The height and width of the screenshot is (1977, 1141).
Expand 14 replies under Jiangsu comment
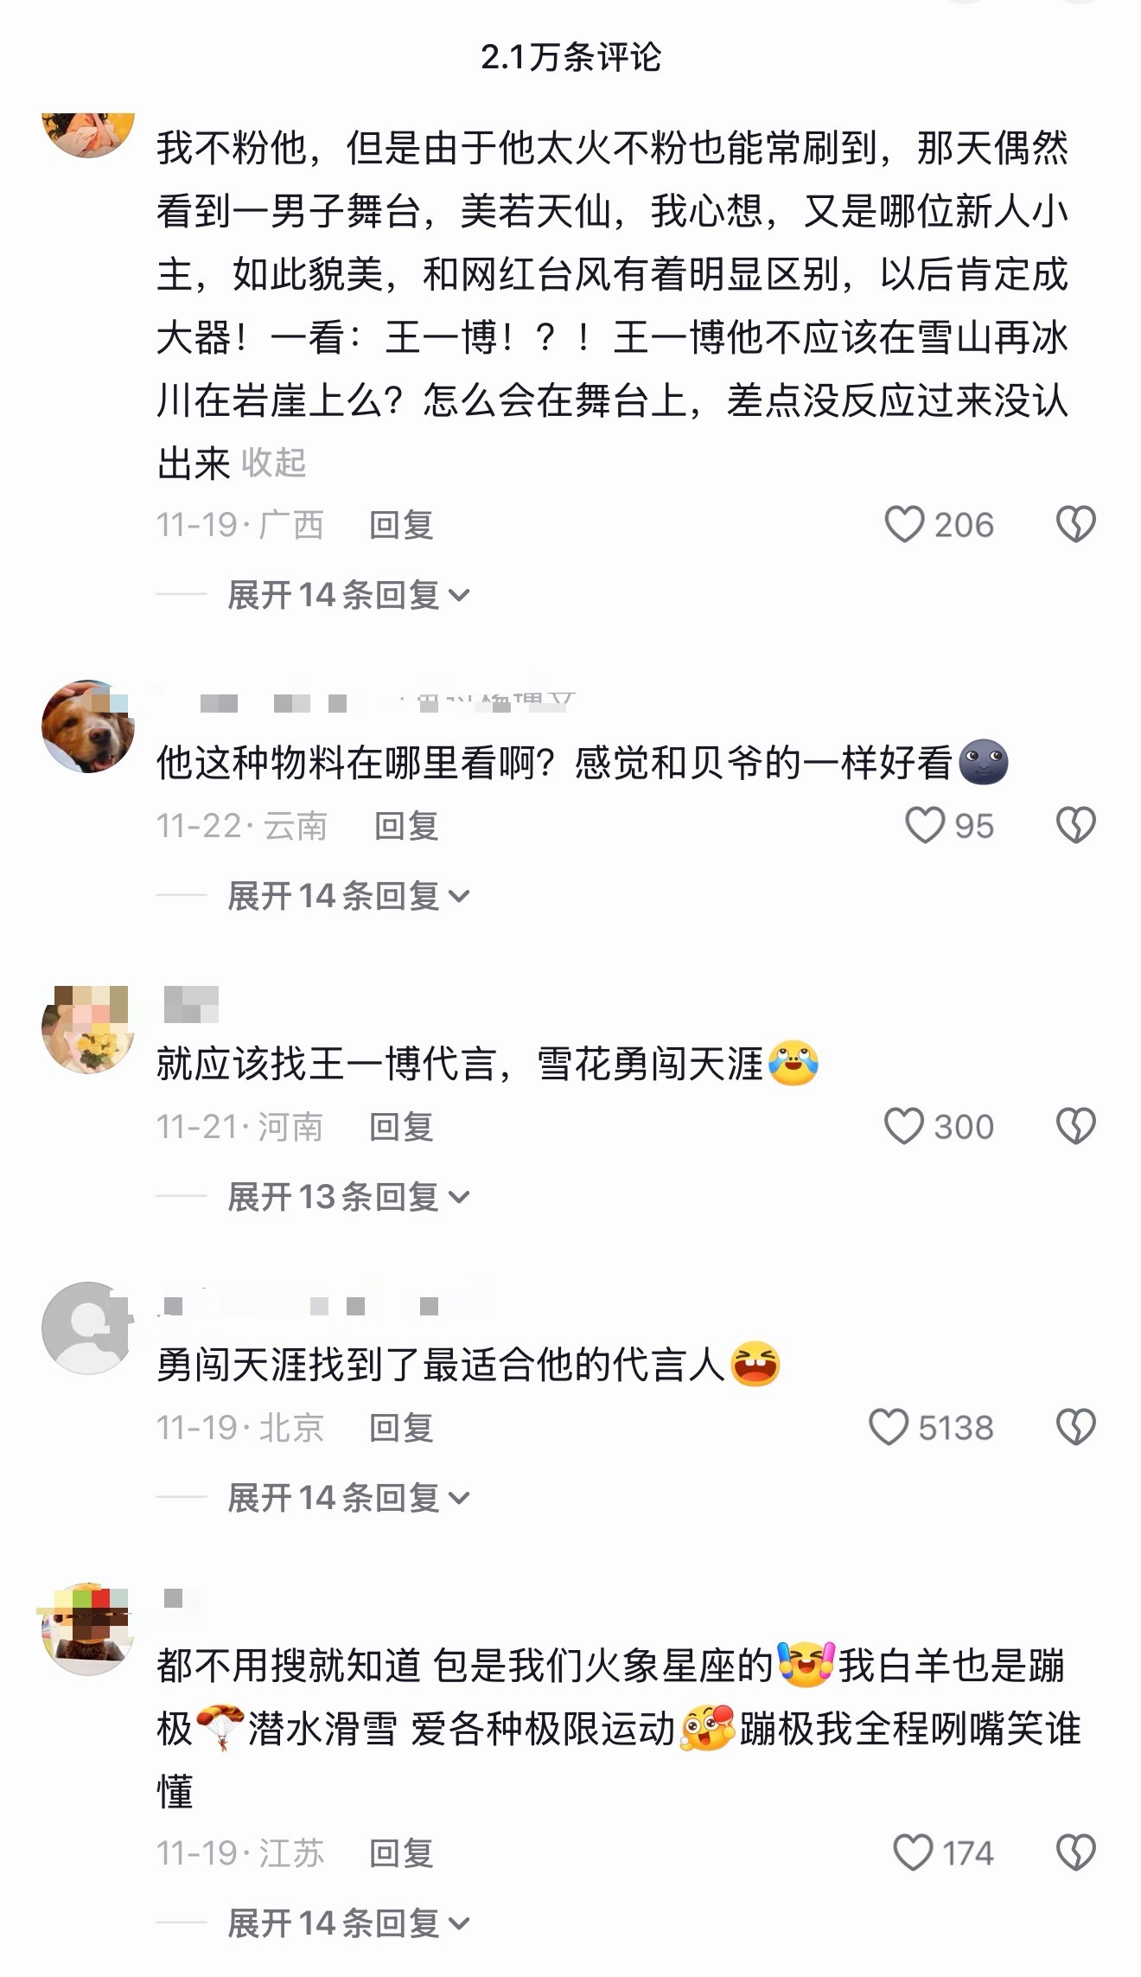pos(348,1923)
